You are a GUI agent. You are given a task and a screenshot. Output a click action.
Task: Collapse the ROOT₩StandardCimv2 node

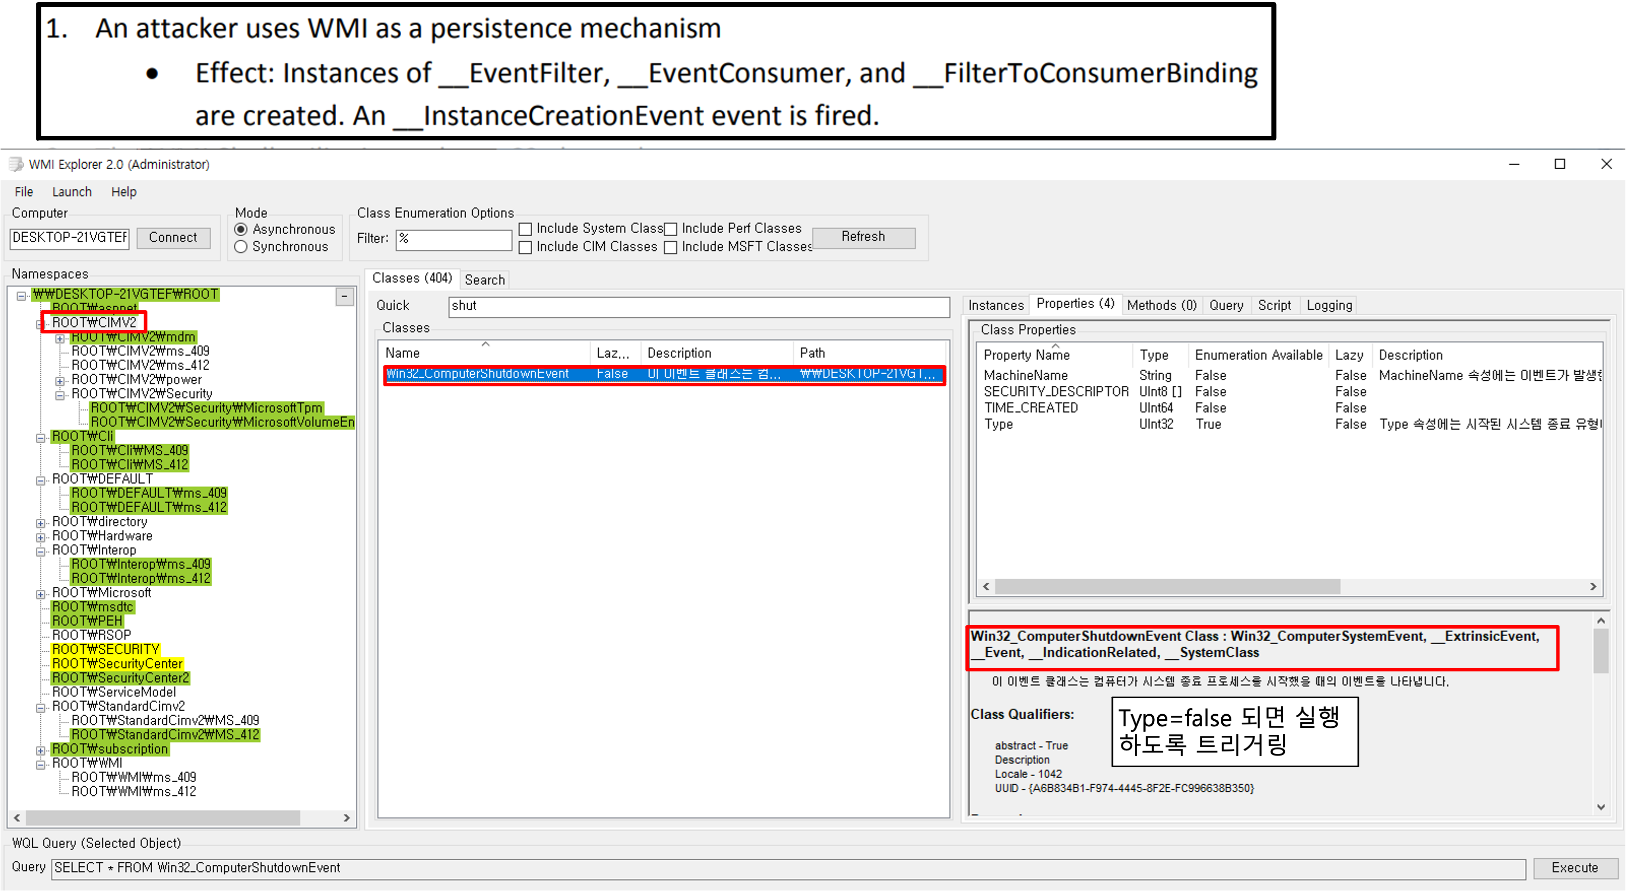(40, 708)
